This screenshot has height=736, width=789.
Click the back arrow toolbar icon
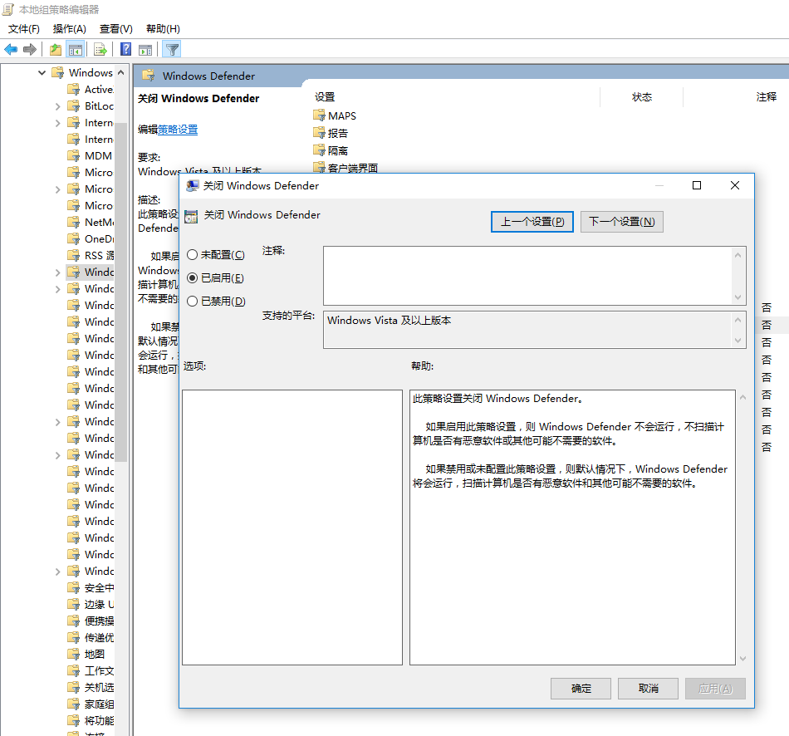(11, 50)
